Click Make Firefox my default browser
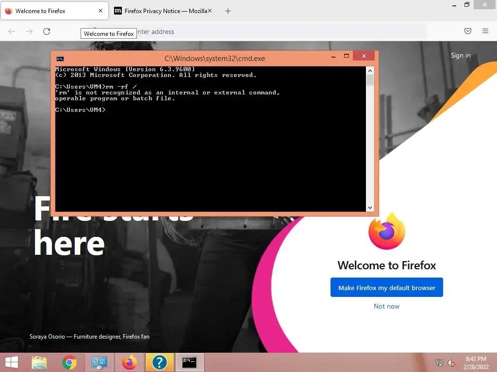 [386, 287]
